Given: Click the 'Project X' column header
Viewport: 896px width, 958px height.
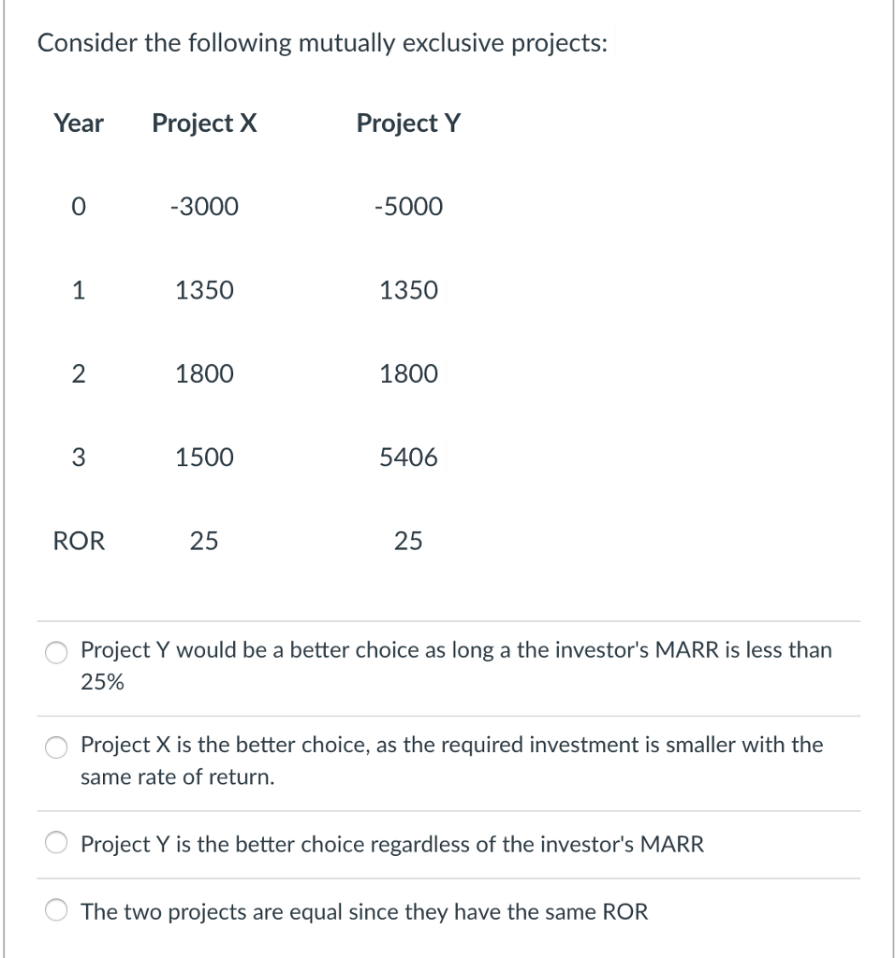Looking at the screenshot, I should coord(203,123).
